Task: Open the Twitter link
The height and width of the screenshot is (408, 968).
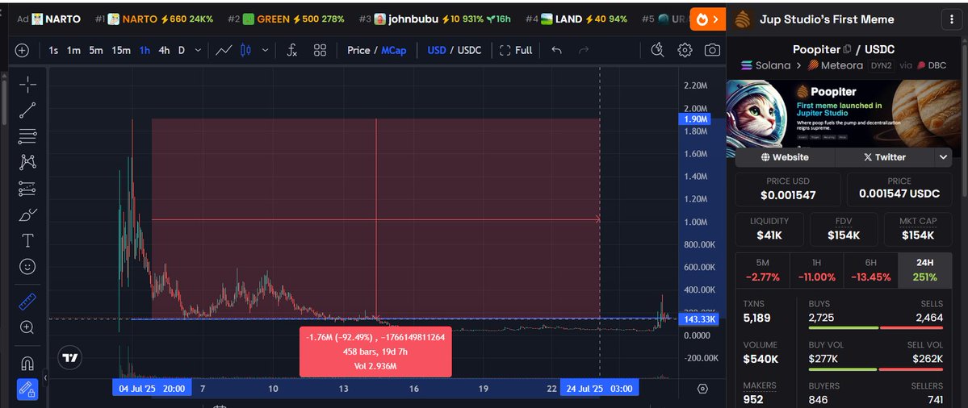Action: tap(885, 157)
